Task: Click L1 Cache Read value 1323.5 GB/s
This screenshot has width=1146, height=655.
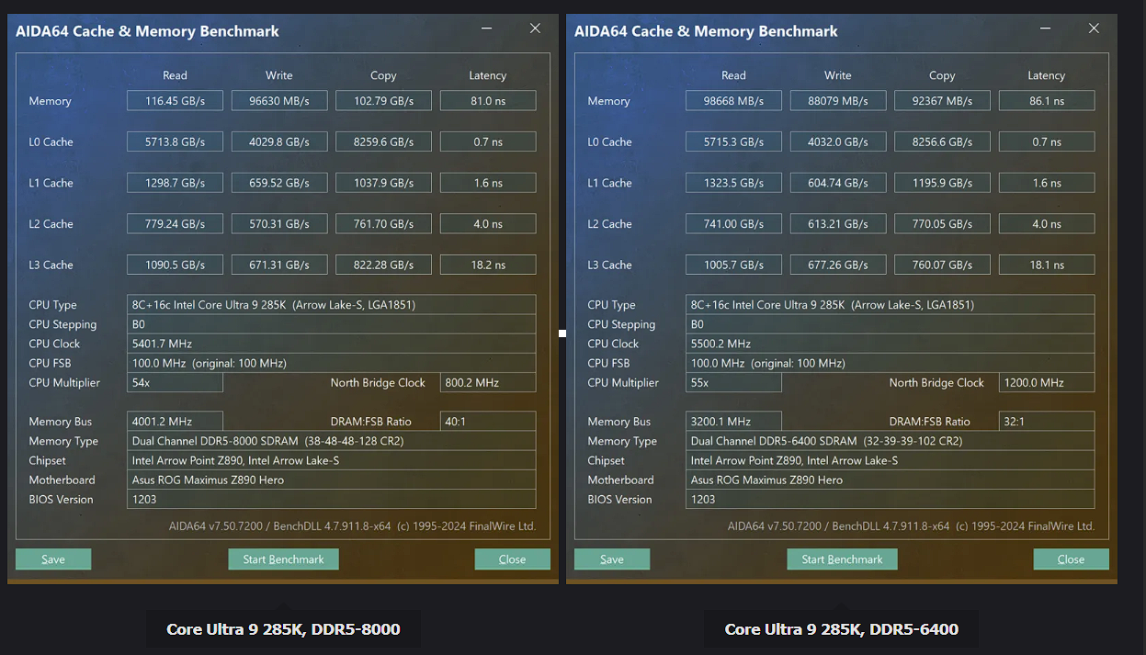Action: [x=733, y=183]
